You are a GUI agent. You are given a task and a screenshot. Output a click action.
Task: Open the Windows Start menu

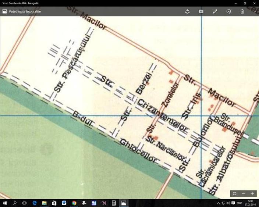pyautogui.click(x=5, y=203)
